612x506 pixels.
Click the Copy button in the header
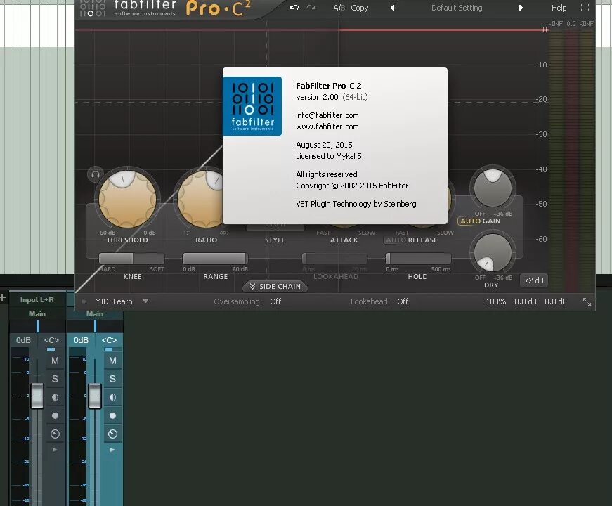[x=360, y=8]
